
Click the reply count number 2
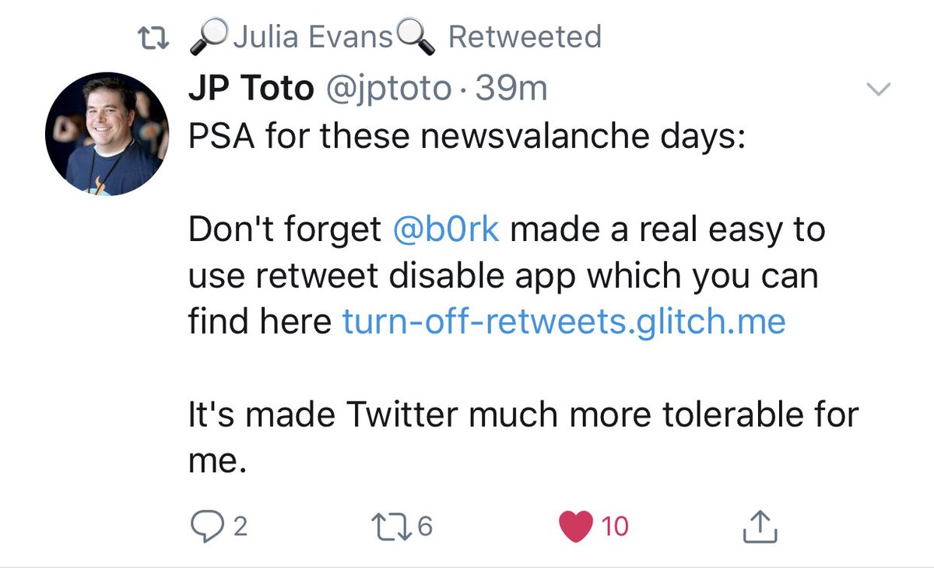coord(240,526)
